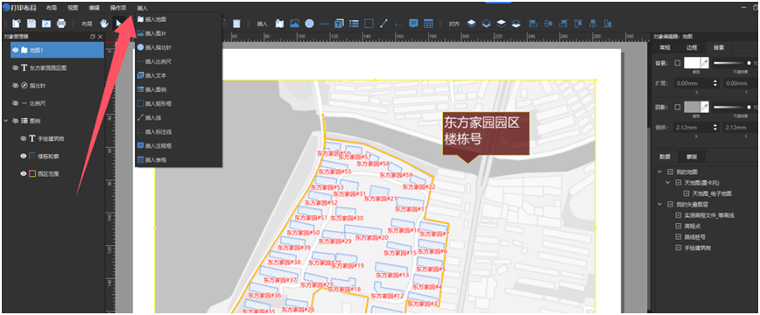
Task: Uncheck the 天地图_电子地图 layer
Action: pyautogui.click(x=686, y=193)
